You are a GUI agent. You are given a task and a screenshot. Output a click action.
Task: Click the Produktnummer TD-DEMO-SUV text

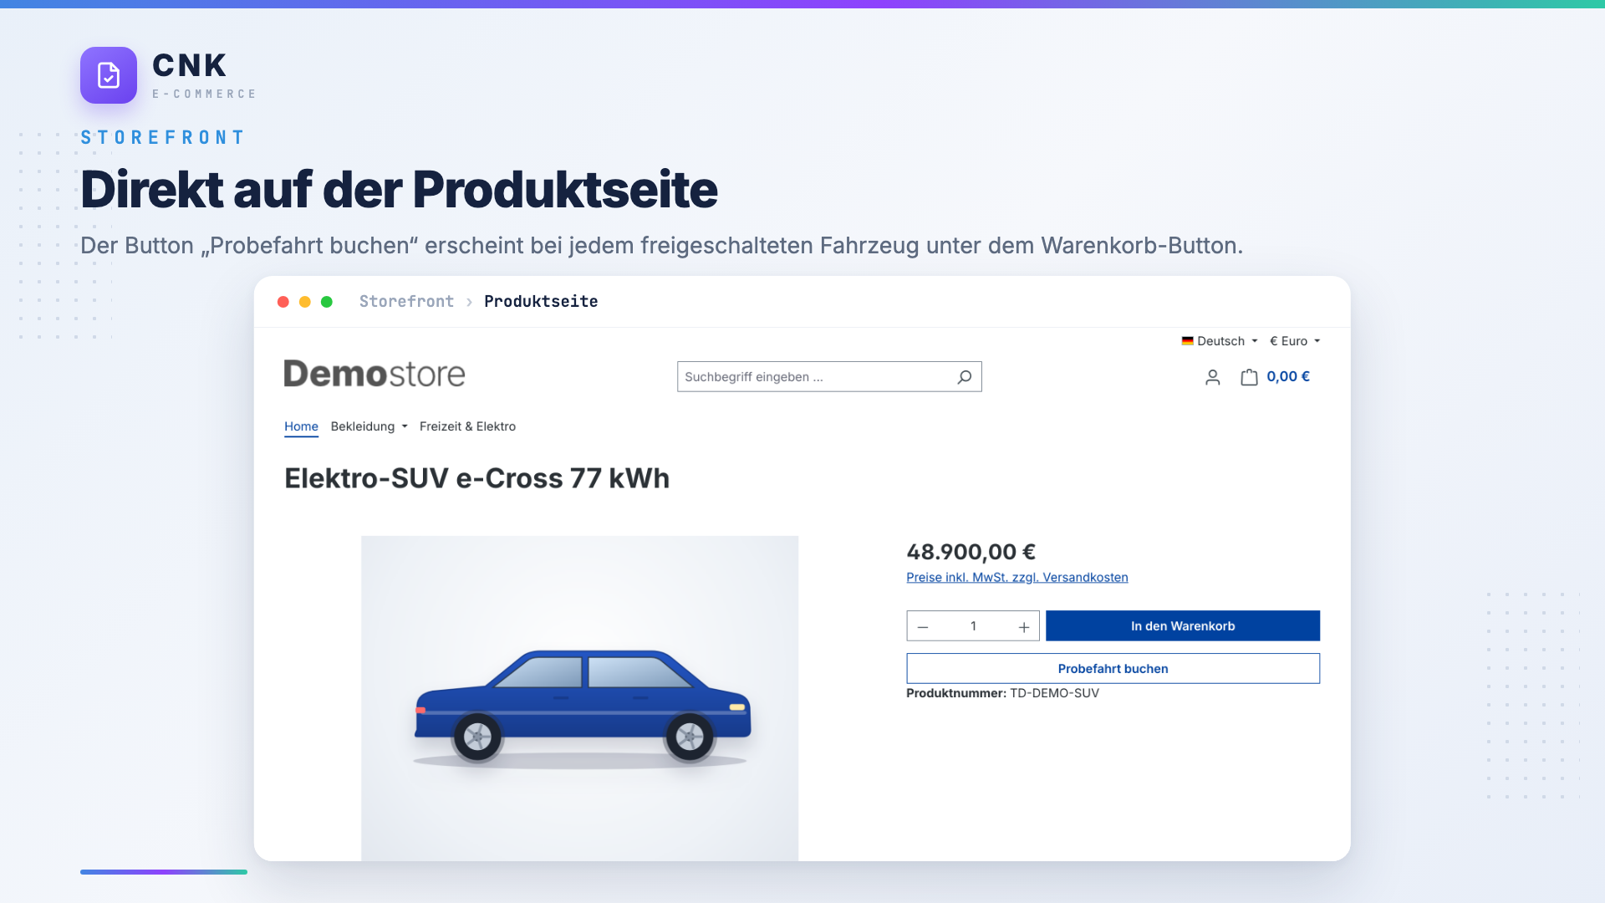click(x=1002, y=693)
